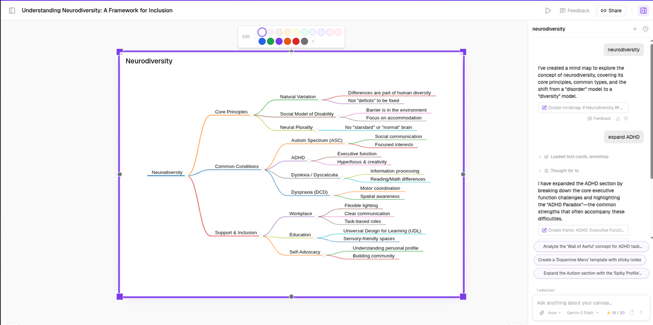The height and width of the screenshot is (325, 653).
Task: Click thumbs up on the AI reply
Action: coord(618,118)
